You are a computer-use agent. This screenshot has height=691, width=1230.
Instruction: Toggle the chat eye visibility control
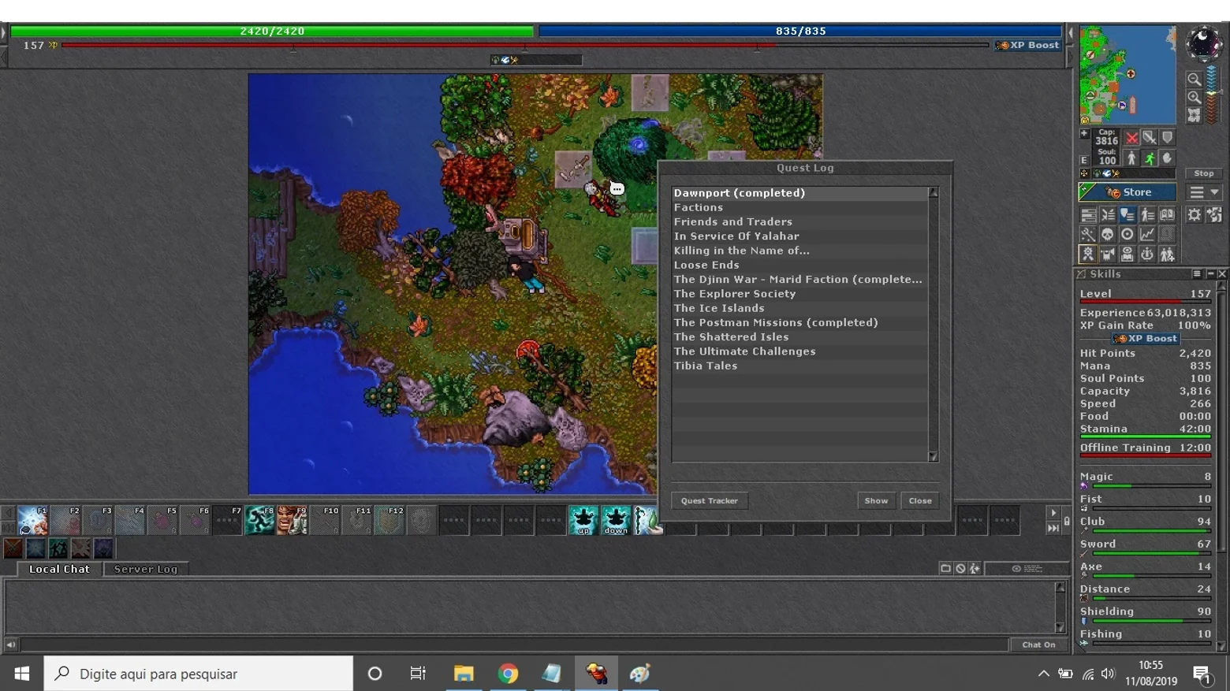coord(1027,568)
